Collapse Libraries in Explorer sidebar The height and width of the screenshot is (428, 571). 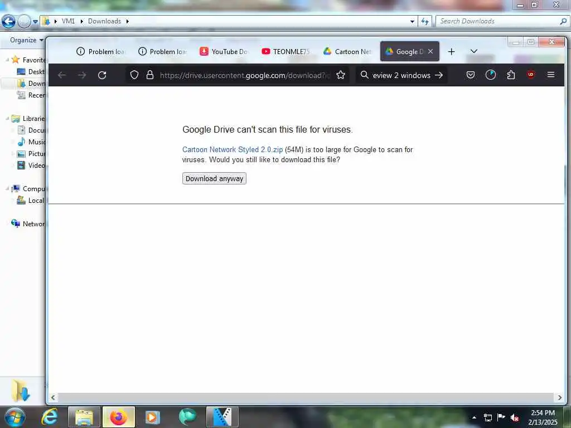(7, 118)
